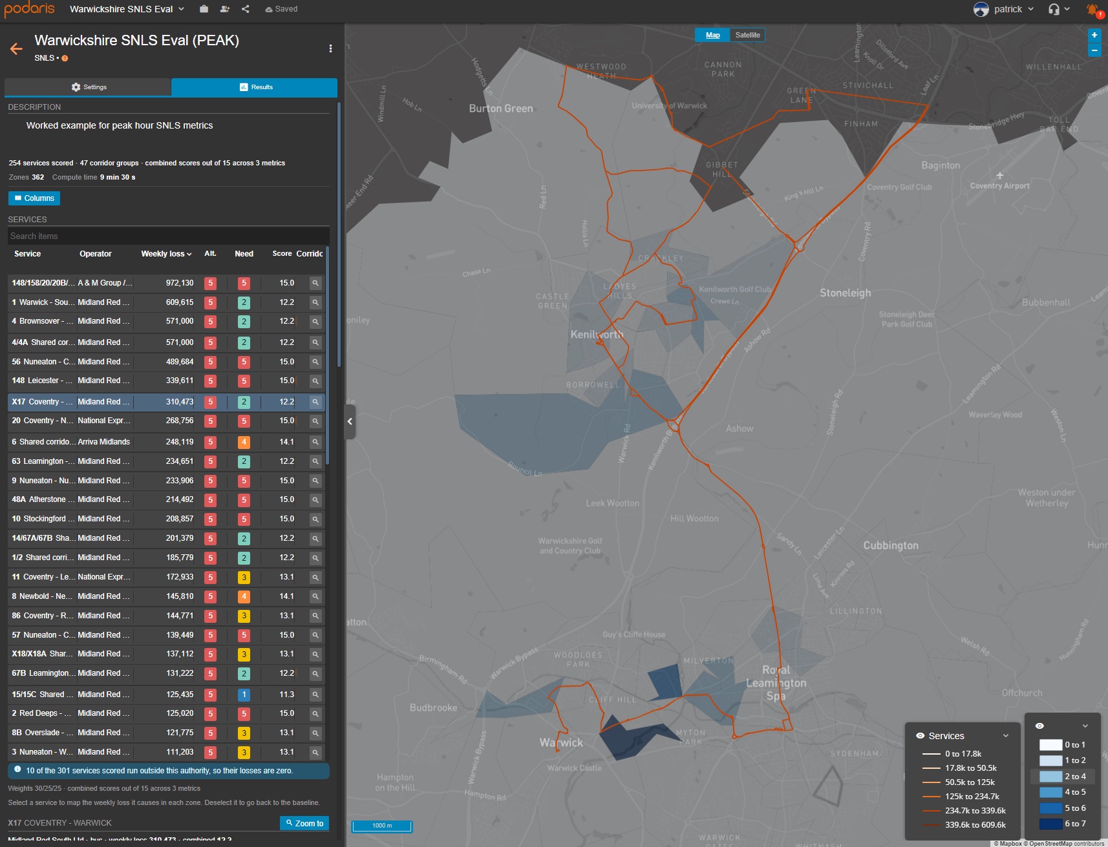The width and height of the screenshot is (1108, 847).
Task: Select the 15/15C Shared service row
Action: (166, 695)
